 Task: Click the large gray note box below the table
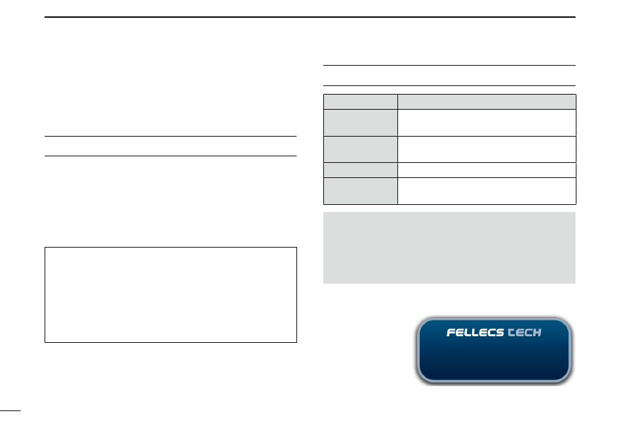point(449,248)
